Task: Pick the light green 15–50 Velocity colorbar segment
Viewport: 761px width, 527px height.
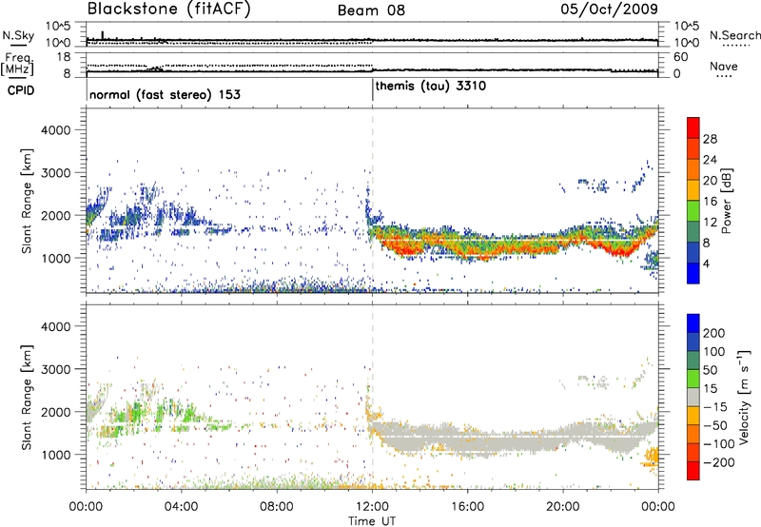Action: (693, 379)
